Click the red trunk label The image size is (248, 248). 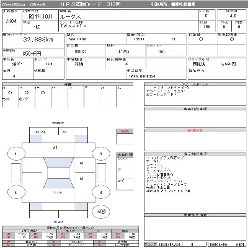pos(58,192)
